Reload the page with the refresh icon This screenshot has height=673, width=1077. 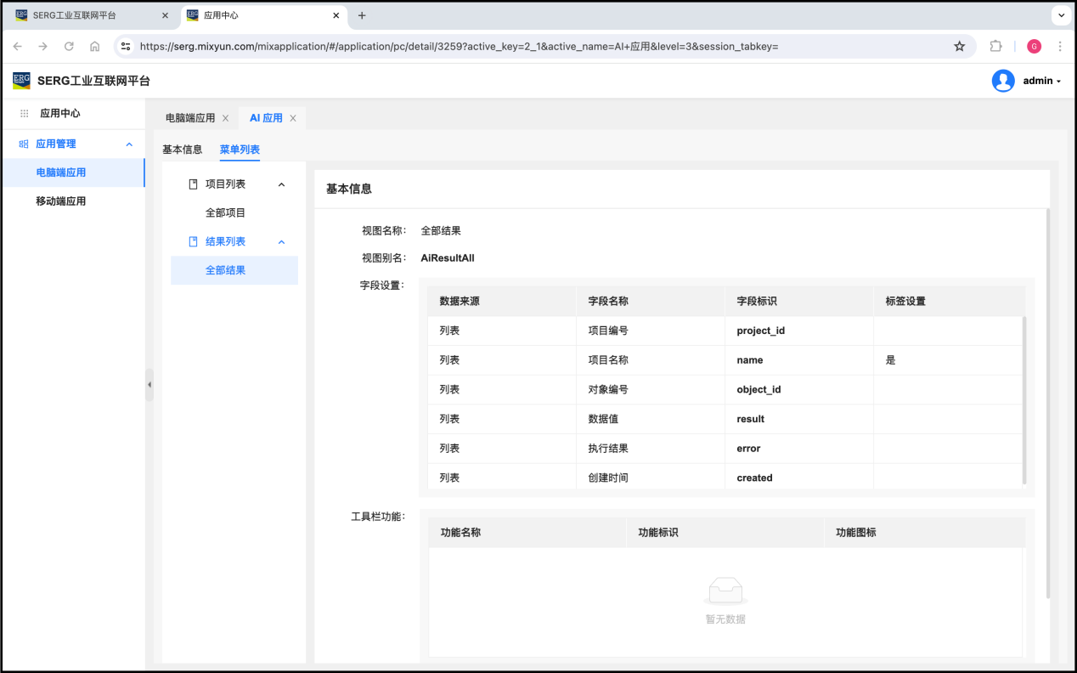[x=69, y=47]
